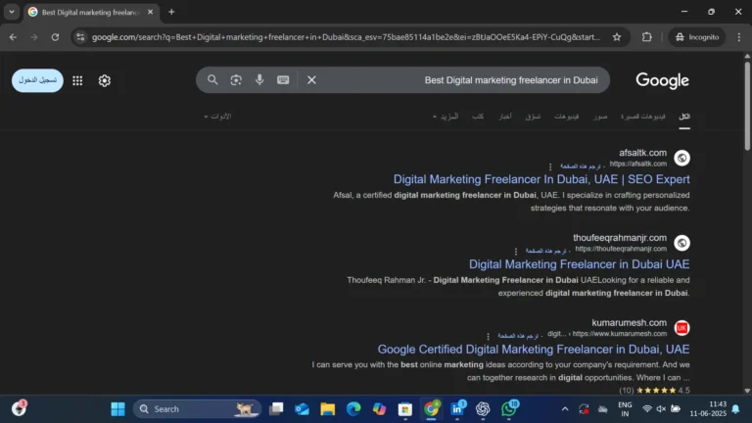Open more options for thoufeeqrahmanjr.com result
The width and height of the screenshot is (752, 423).
click(x=516, y=252)
